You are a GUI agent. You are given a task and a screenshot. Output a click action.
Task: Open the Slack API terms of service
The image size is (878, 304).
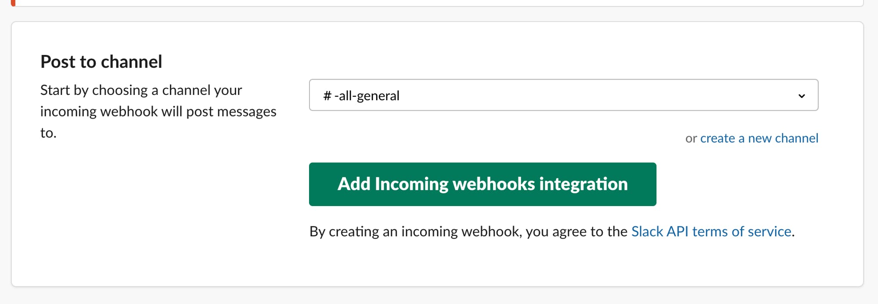click(x=711, y=232)
